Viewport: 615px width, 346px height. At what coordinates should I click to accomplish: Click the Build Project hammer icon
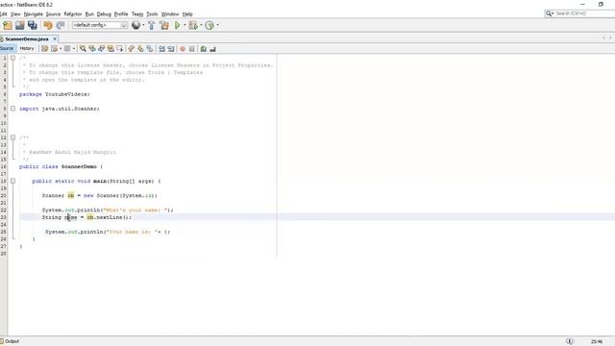tap(152, 26)
